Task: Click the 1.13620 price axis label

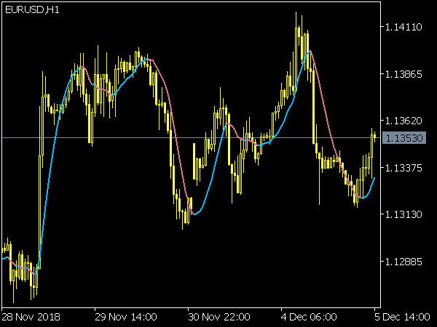Action: [x=403, y=121]
